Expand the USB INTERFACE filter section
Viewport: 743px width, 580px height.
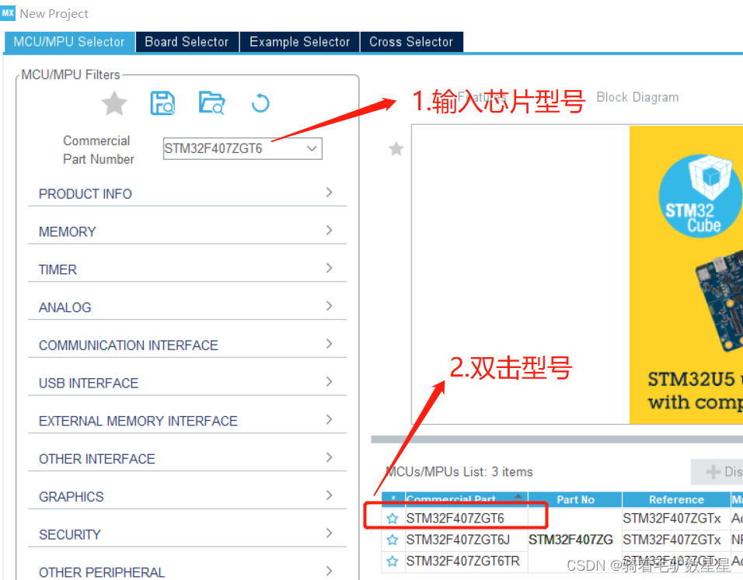[x=187, y=383]
